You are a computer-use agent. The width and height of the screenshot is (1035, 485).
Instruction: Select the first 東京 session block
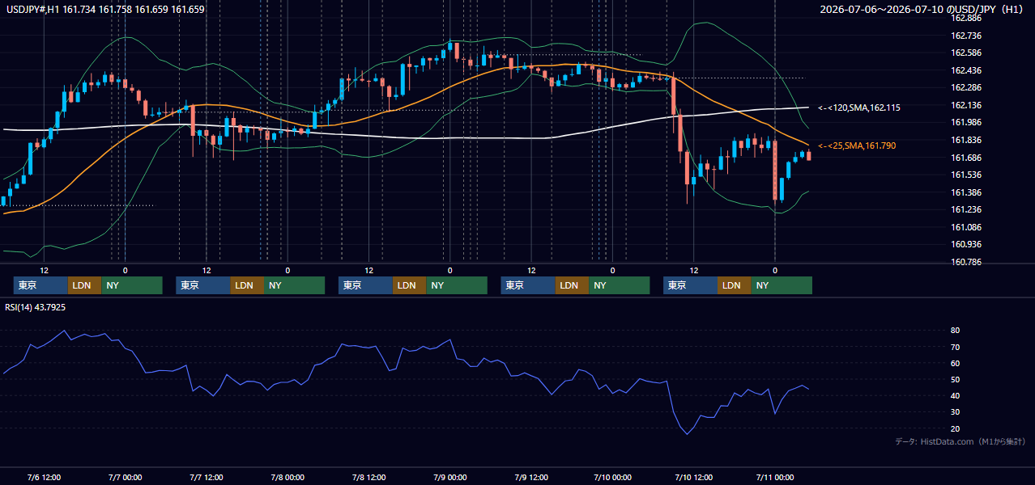pyautogui.click(x=40, y=285)
